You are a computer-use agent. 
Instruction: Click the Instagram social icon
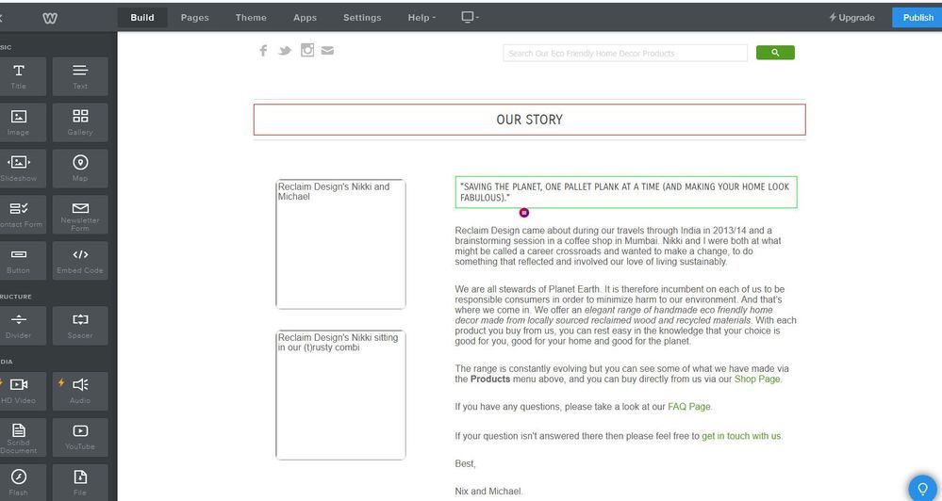[x=306, y=51]
